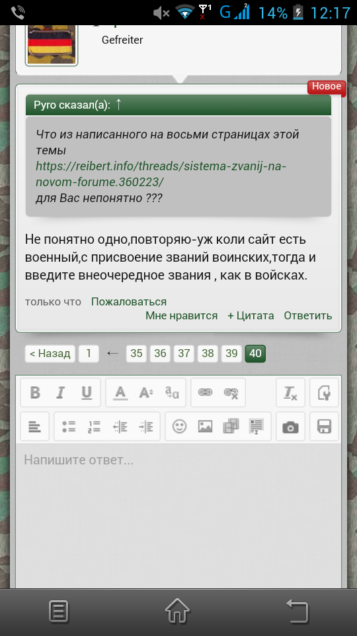Tap the Android home button
The width and height of the screenshot is (357, 636).
177,611
